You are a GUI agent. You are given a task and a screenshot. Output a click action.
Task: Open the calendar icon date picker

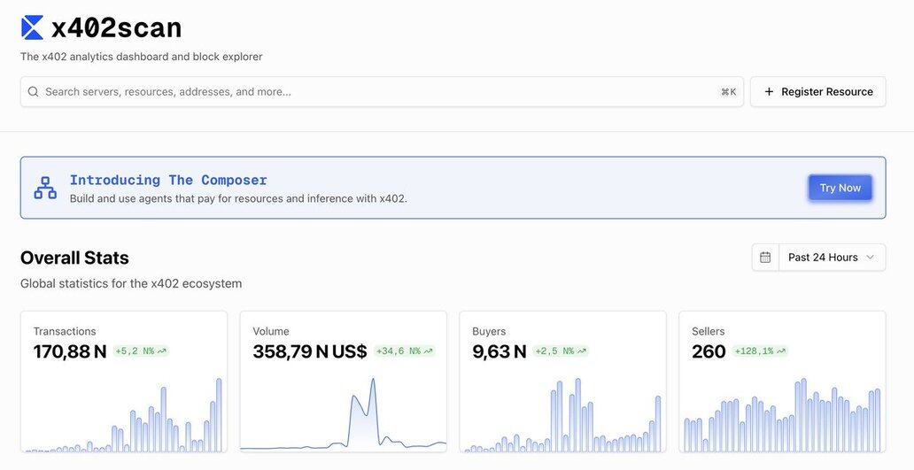(765, 258)
